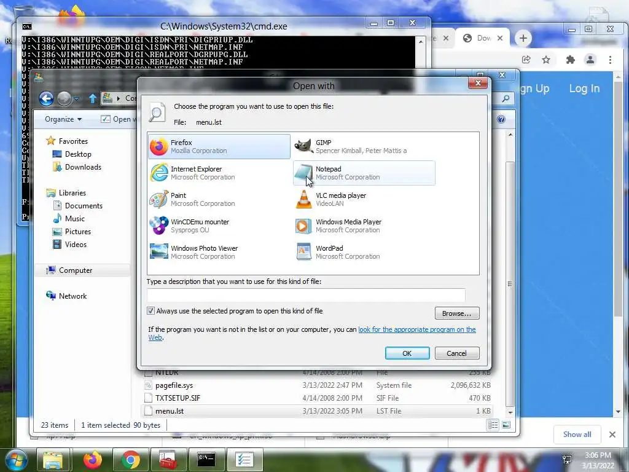Image resolution: width=629 pixels, height=472 pixels.
Task: Open the network tray icon
Action: pyautogui.click(x=567, y=460)
